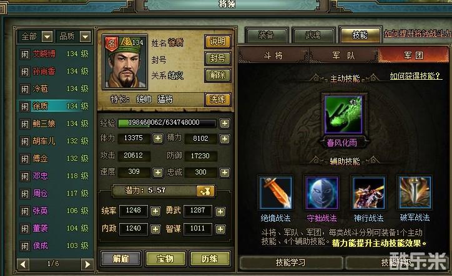Add experience with the 经验 plus icon
Screen dimensions: 452x276
pyautogui.click(x=225, y=123)
